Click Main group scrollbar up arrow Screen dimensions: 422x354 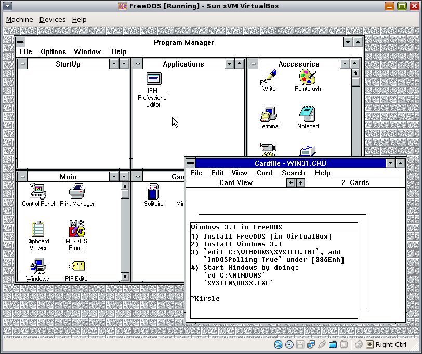(125, 186)
